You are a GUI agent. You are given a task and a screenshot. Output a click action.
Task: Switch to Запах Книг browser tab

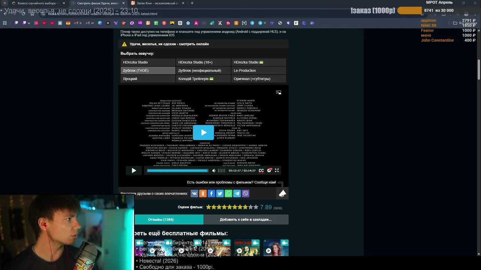point(158,3)
